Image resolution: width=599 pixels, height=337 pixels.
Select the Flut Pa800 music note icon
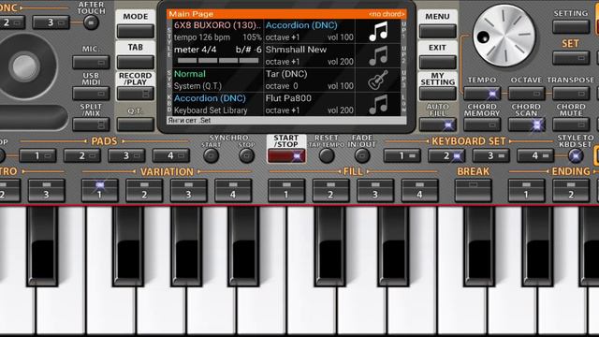coord(378,104)
